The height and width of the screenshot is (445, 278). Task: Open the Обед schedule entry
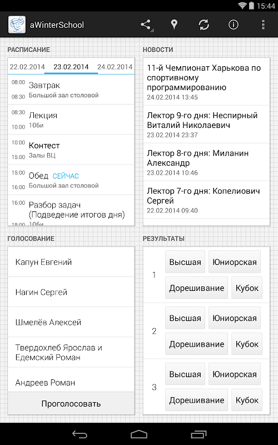point(71,180)
